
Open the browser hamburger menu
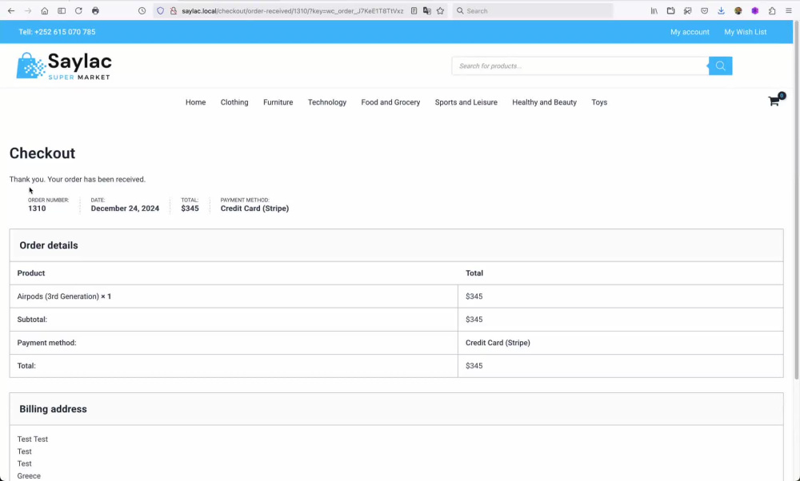[x=789, y=10]
